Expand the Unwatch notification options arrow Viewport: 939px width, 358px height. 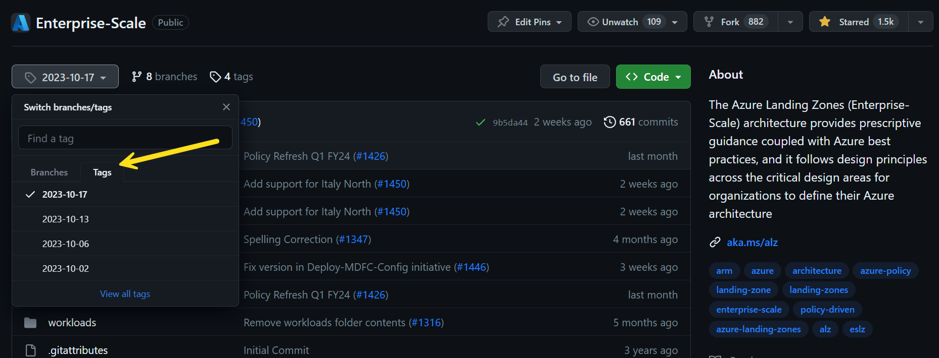tap(675, 22)
